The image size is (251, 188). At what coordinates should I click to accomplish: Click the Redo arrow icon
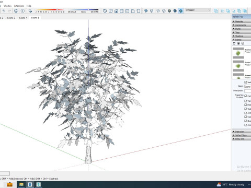9,11
